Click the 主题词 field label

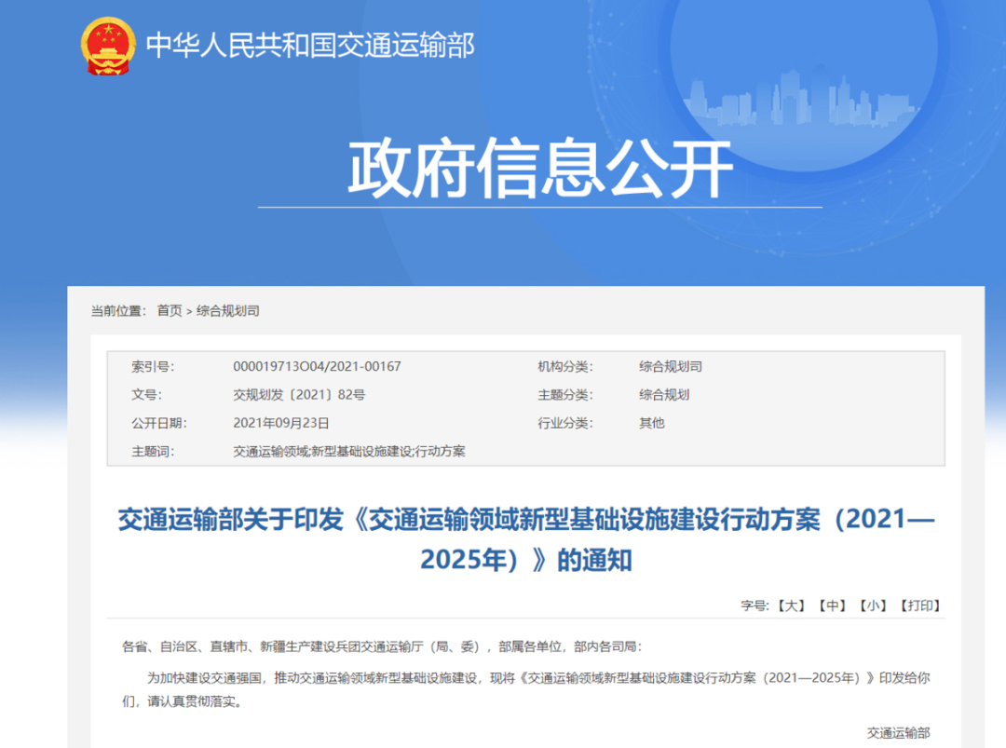pos(153,451)
